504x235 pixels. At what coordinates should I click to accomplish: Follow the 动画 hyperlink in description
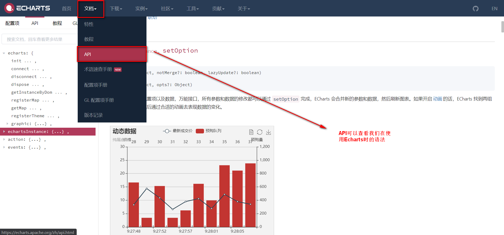[x=437, y=99]
